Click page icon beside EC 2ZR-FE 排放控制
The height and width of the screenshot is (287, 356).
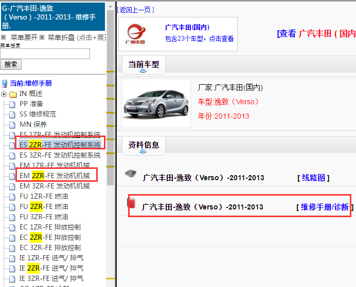12,238
